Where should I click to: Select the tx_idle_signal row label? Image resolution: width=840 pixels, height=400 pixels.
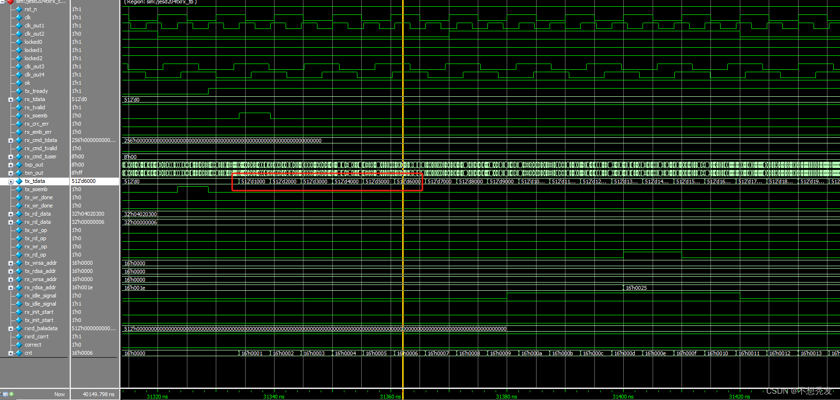40,304
